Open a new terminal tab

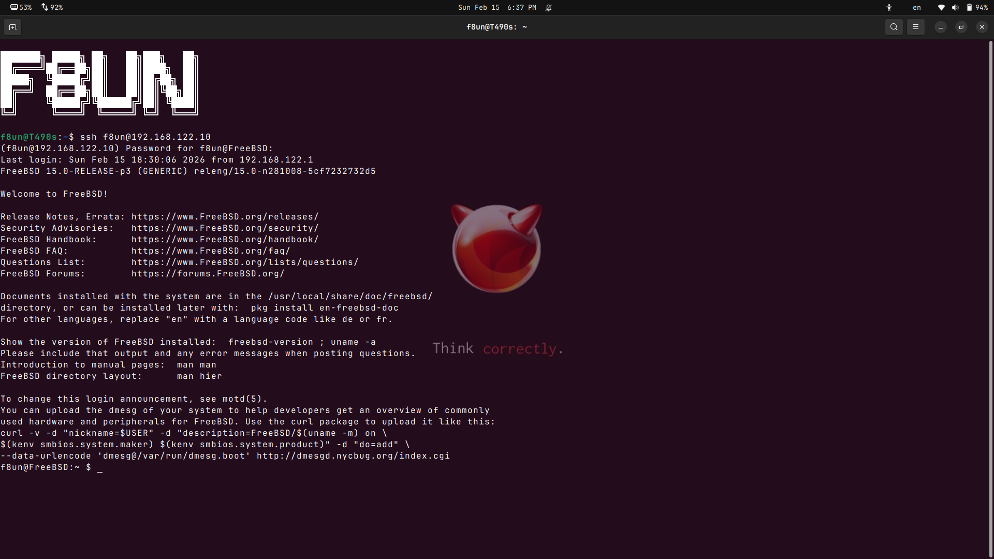click(x=12, y=27)
